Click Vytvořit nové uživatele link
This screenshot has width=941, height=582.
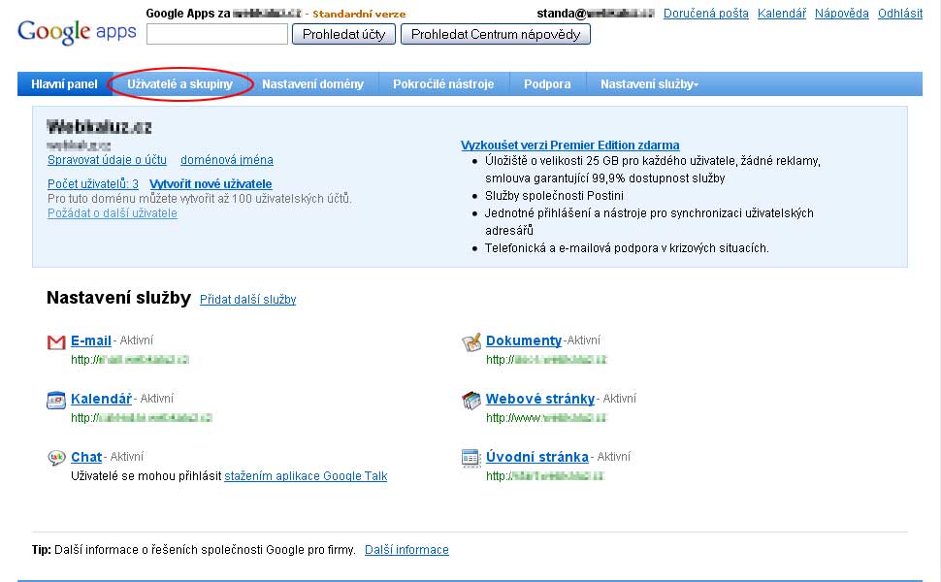(211, 183)
